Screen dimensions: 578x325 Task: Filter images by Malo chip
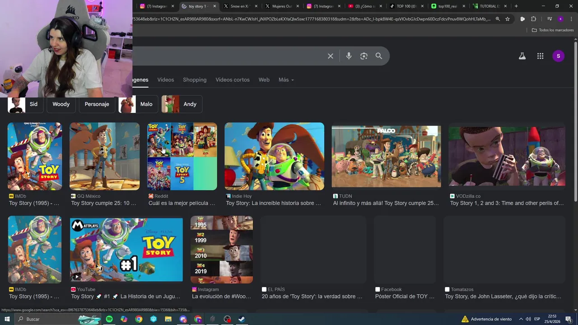(x=138, y=104)
